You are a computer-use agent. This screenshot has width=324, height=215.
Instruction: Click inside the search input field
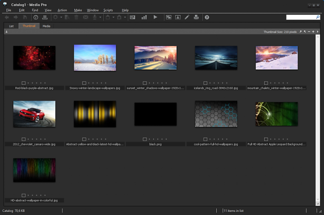click(x=301, y=17)
